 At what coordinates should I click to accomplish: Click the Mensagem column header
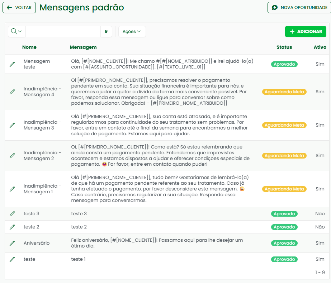[83, 47]
